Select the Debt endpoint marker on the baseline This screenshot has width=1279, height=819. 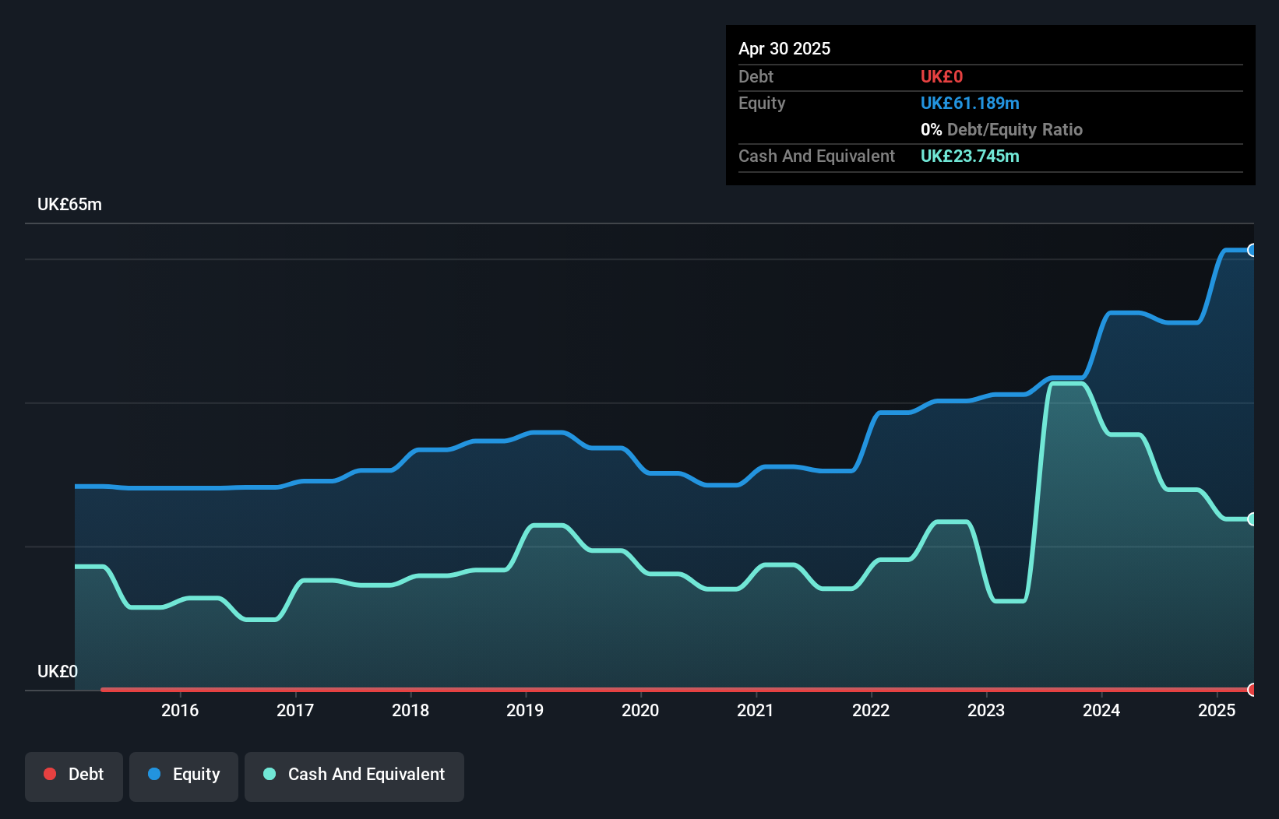1252,690
